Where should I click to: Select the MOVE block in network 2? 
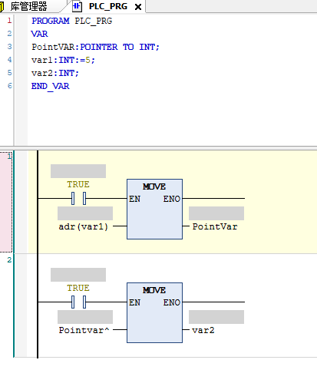154,312
